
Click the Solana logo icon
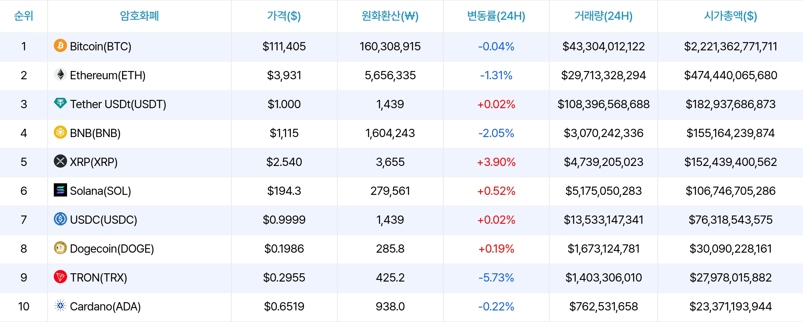[x=60, y=190]
